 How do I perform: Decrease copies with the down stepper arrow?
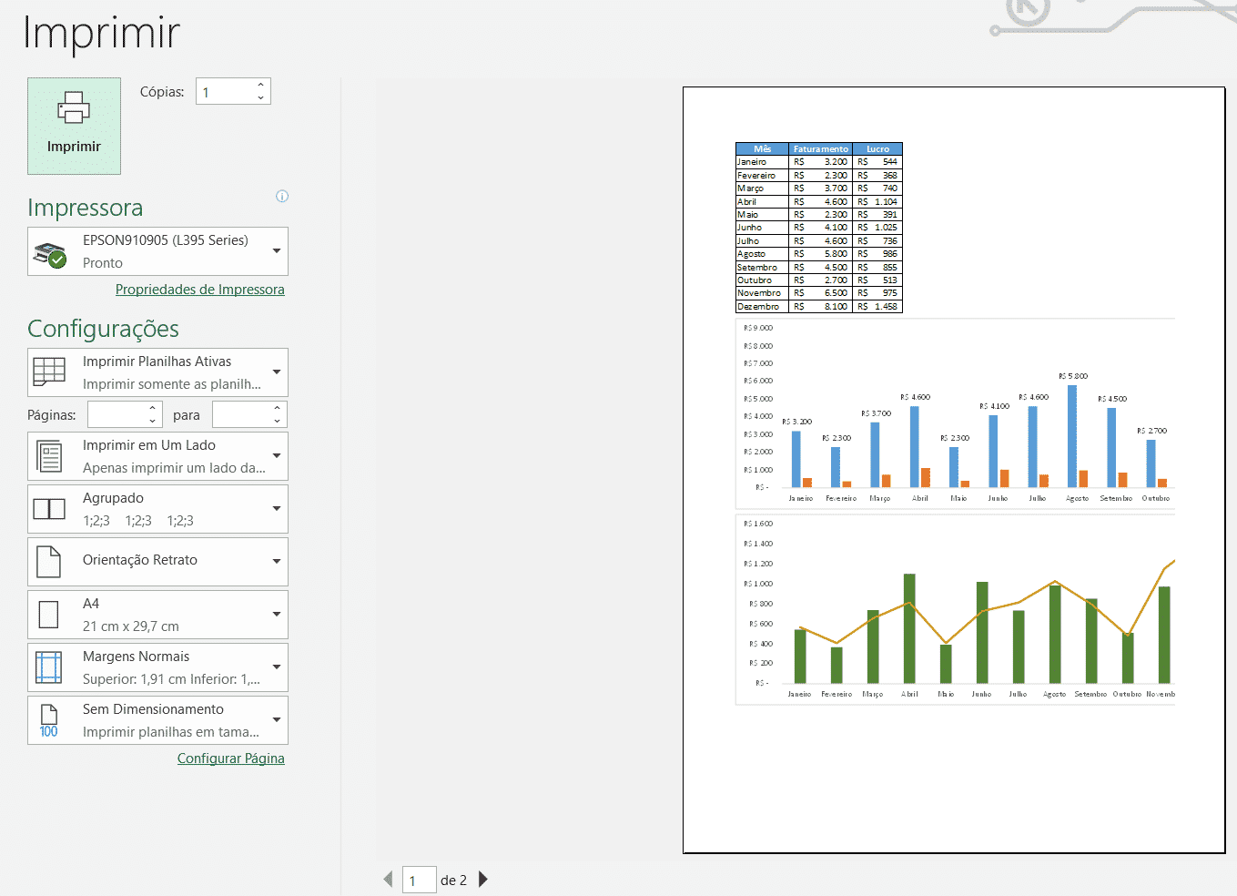pyautogui.click(x=261, y=97)
